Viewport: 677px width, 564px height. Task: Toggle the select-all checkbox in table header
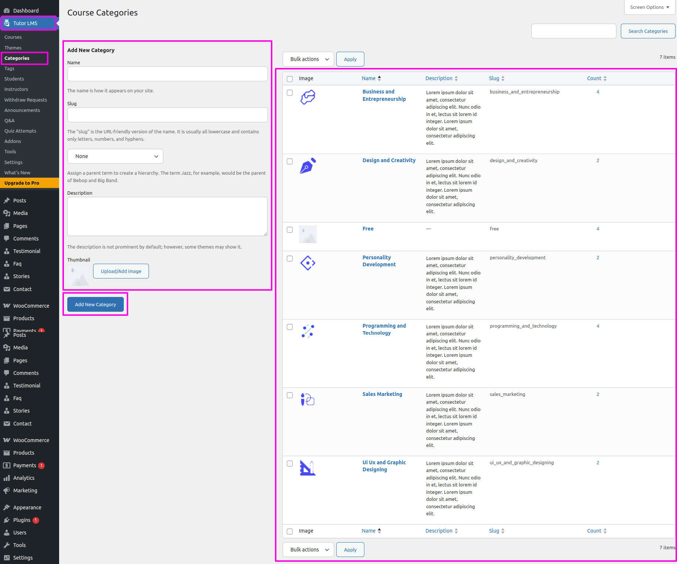(x=290, y=79)
